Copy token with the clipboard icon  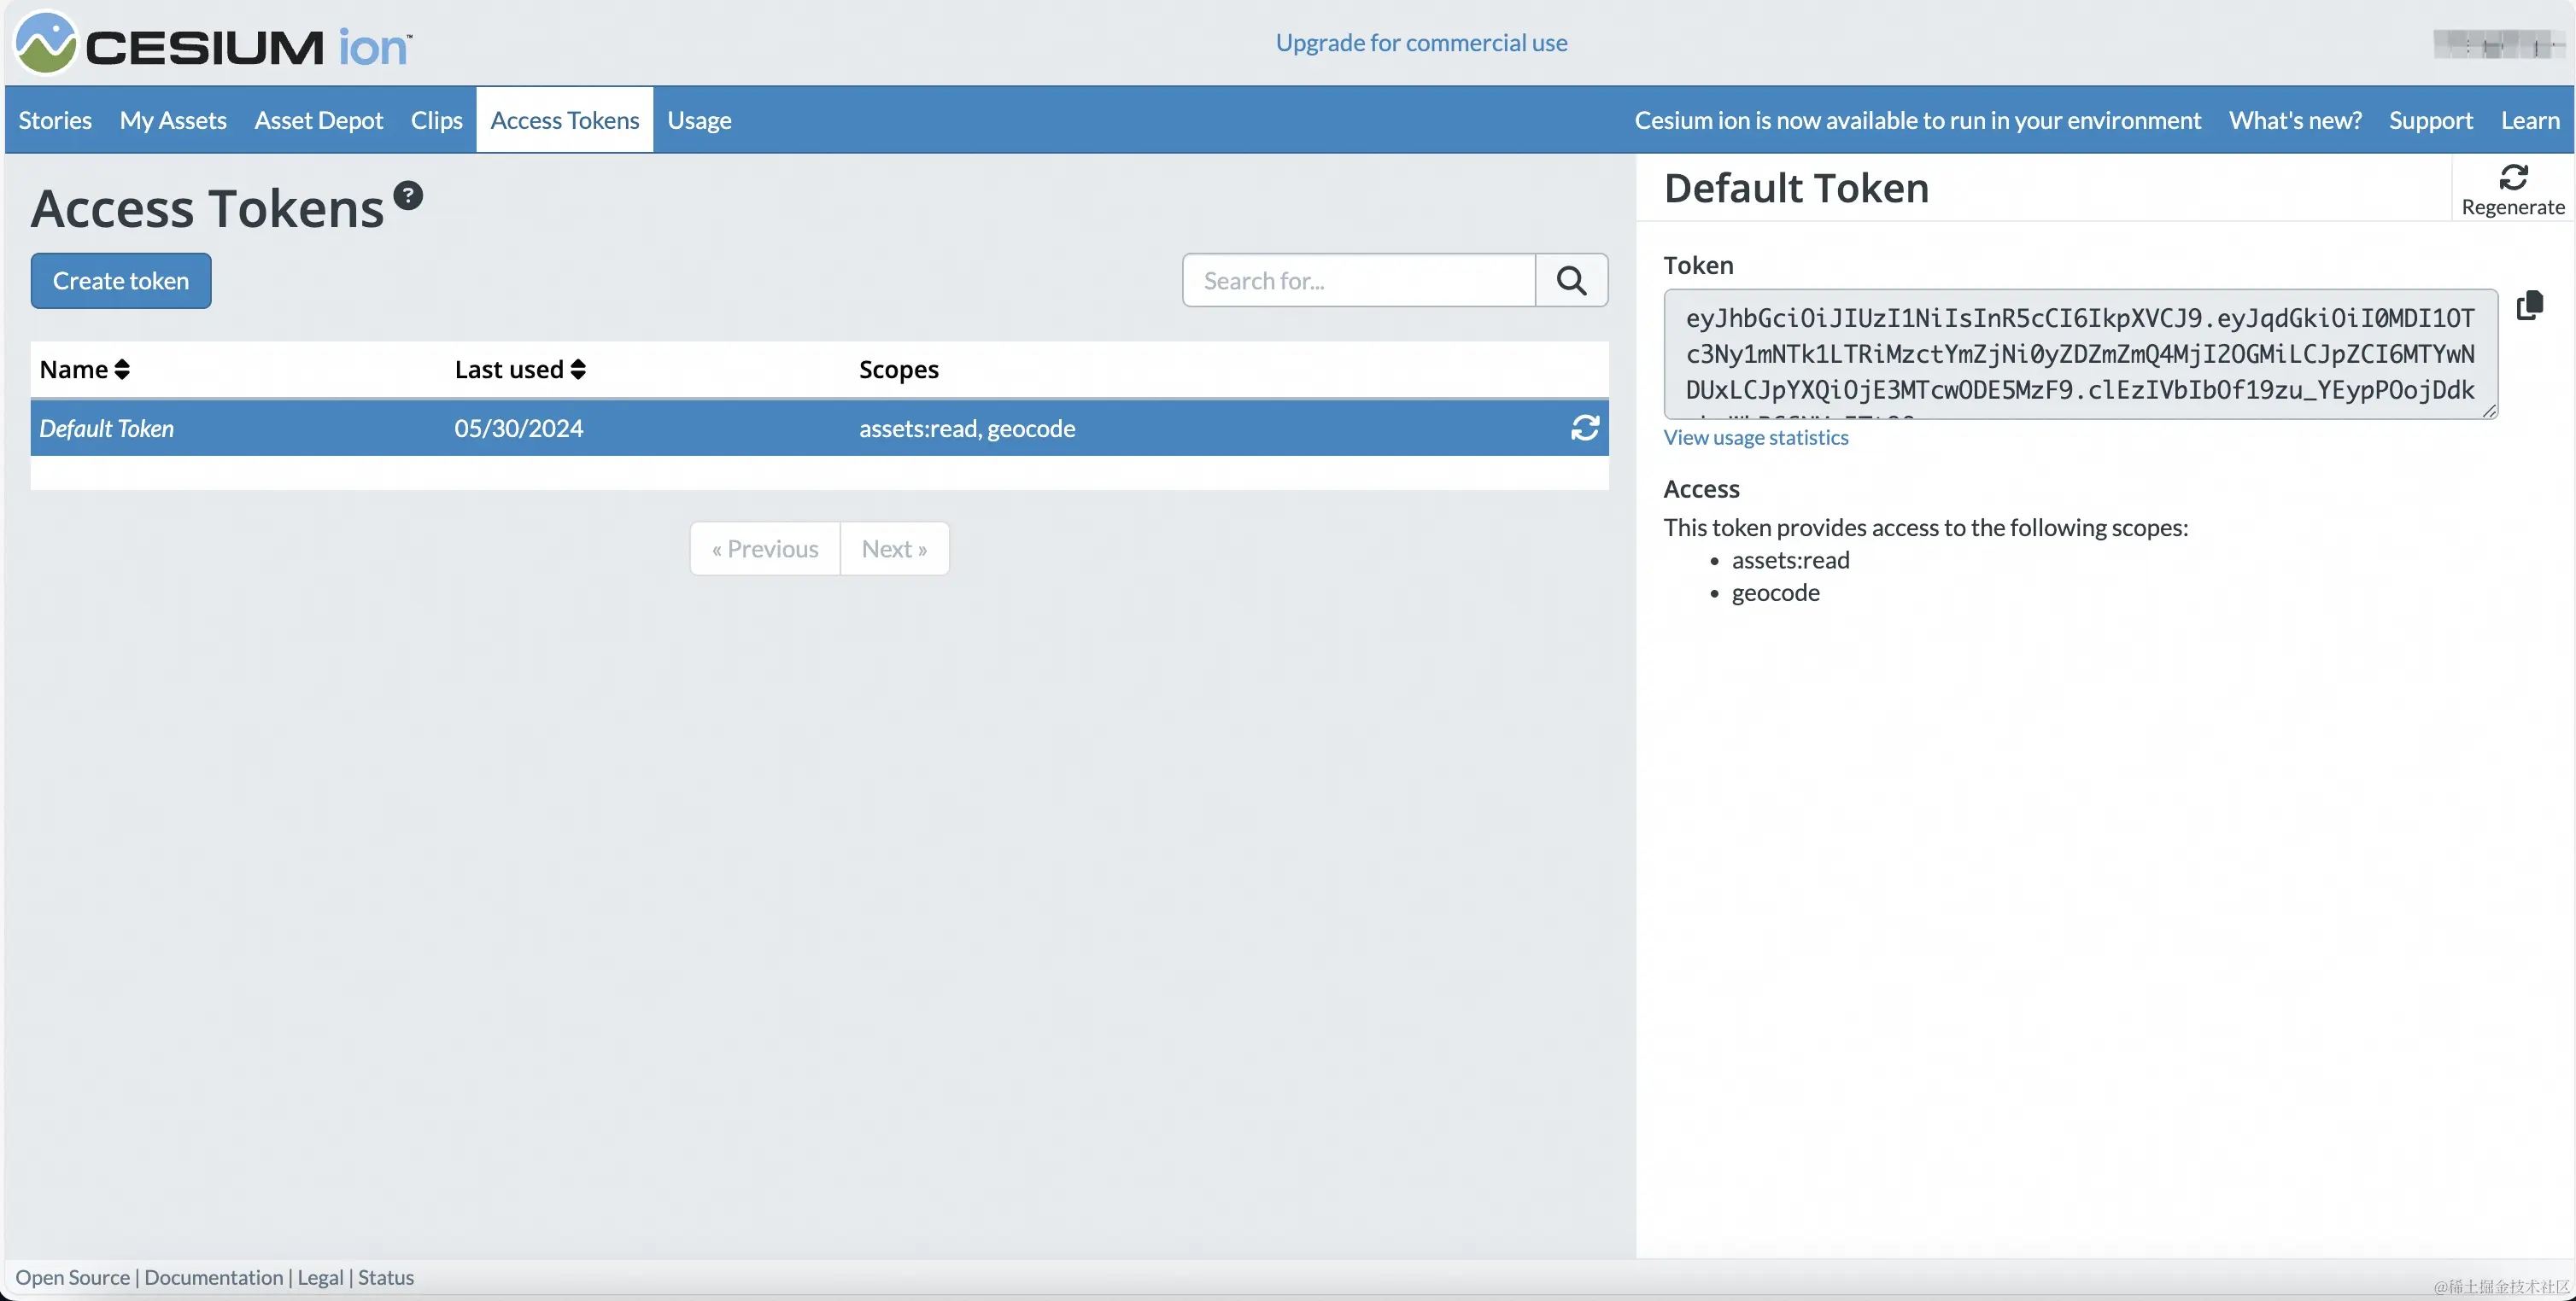pos(2530,305)
